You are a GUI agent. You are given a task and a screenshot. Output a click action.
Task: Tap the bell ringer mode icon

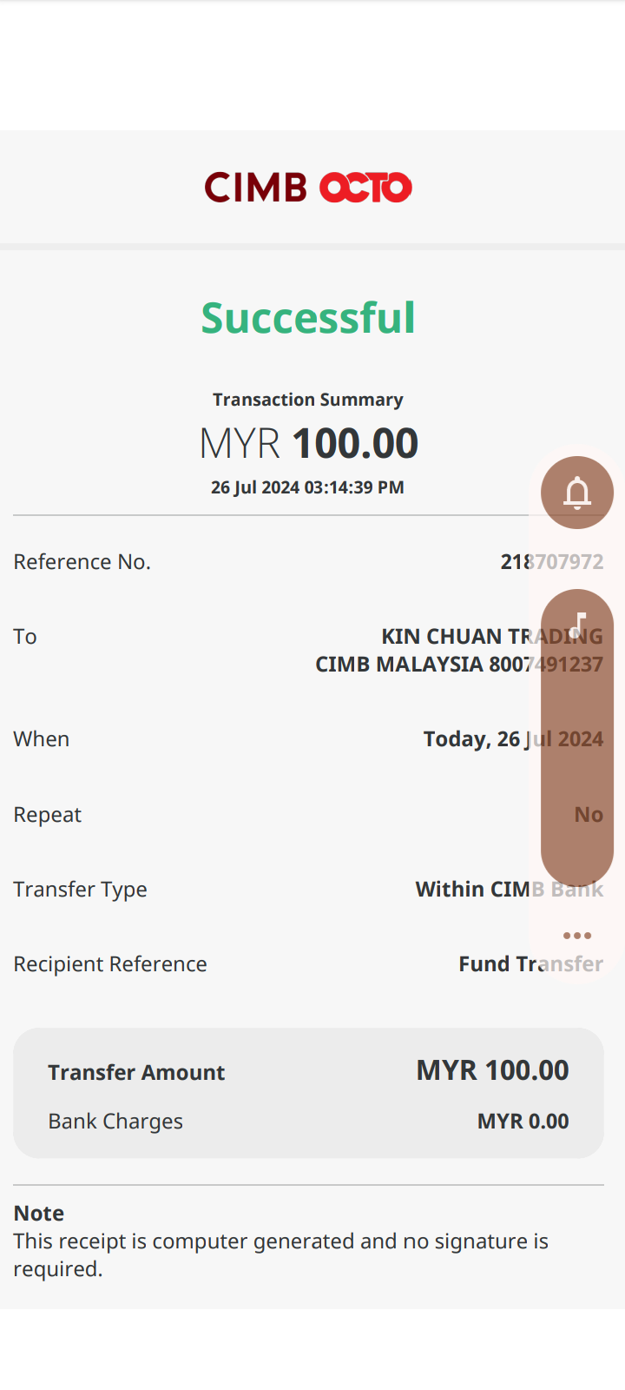coord(577,493)
